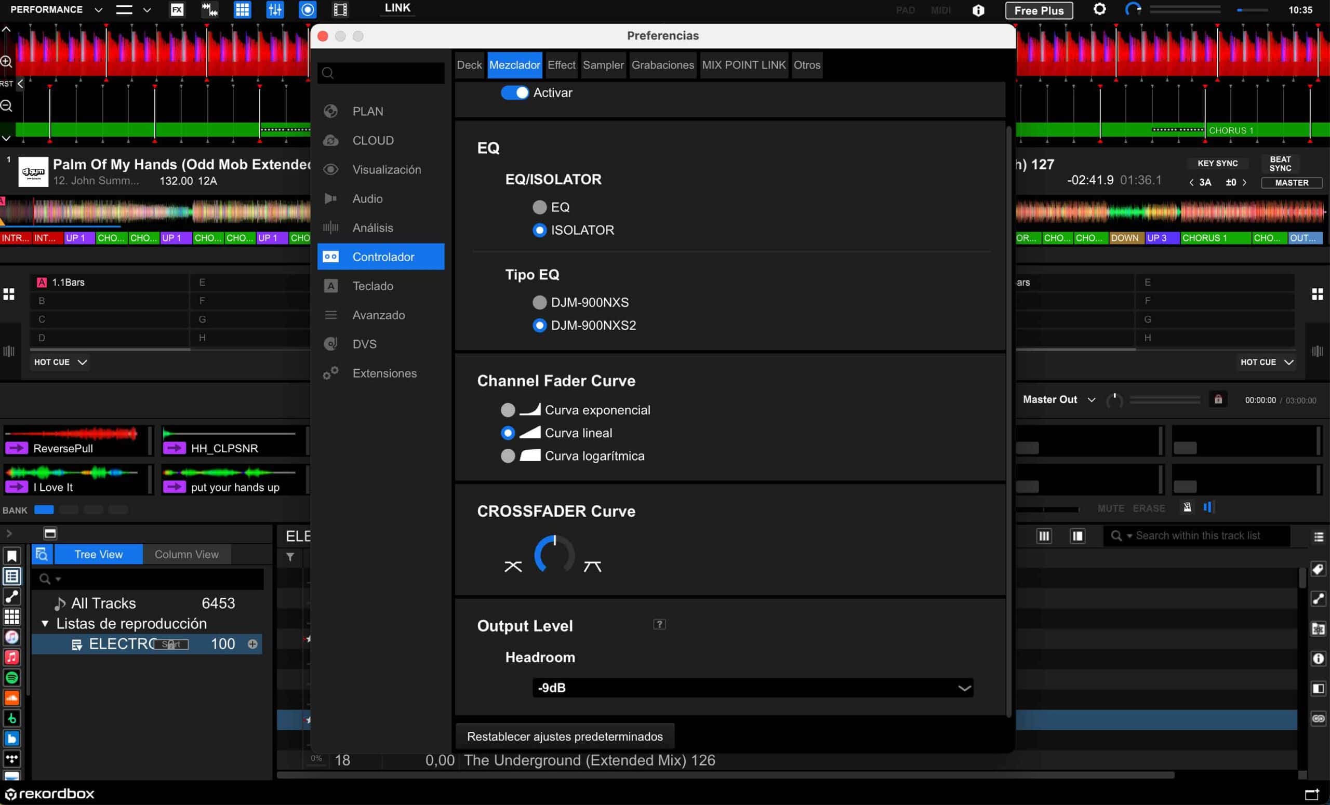1330x805 pixels.
Task: Open tree search options arrow
Action: coord(58,579)
